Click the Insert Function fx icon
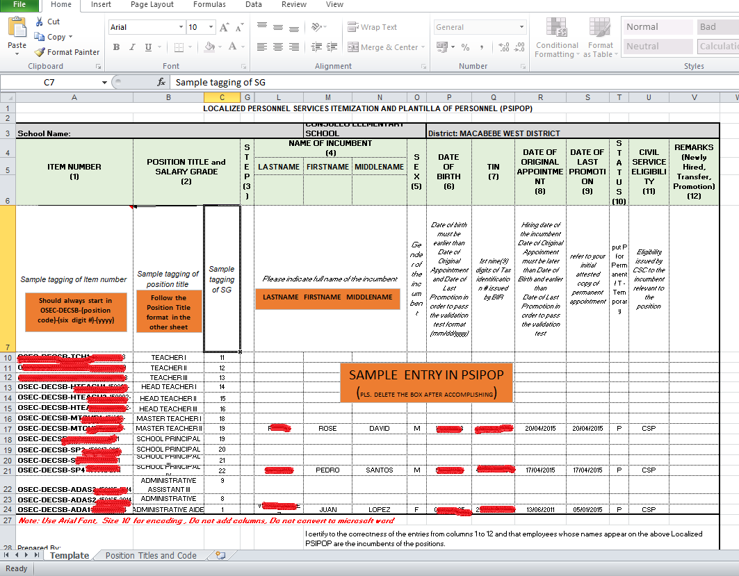739x576 pixels. (x=161, y=83)
